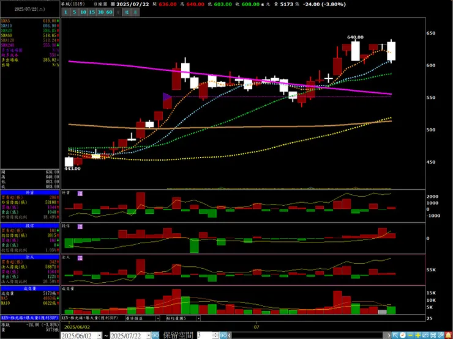This screenshot has width=453, height=339.
Task: Switch to the 15-minute chart interval
Action: click(92, 12)
